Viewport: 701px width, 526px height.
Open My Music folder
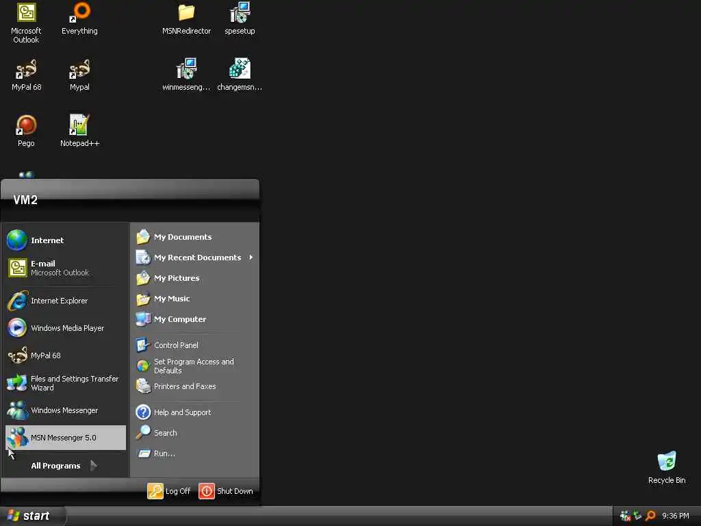pos(195,299)
